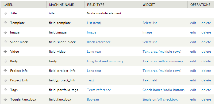Open the Term reference field type
Viewport: 215px width, 104px height.
click(x=99, y=90)
